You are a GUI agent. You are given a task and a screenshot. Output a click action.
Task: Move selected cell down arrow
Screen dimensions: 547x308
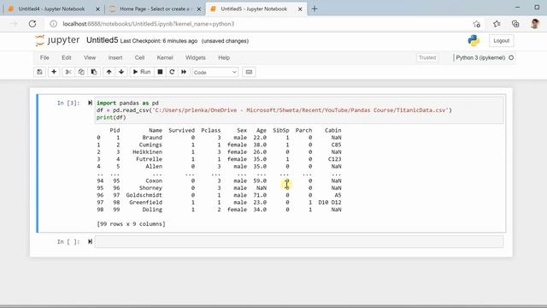coord(121,72)
